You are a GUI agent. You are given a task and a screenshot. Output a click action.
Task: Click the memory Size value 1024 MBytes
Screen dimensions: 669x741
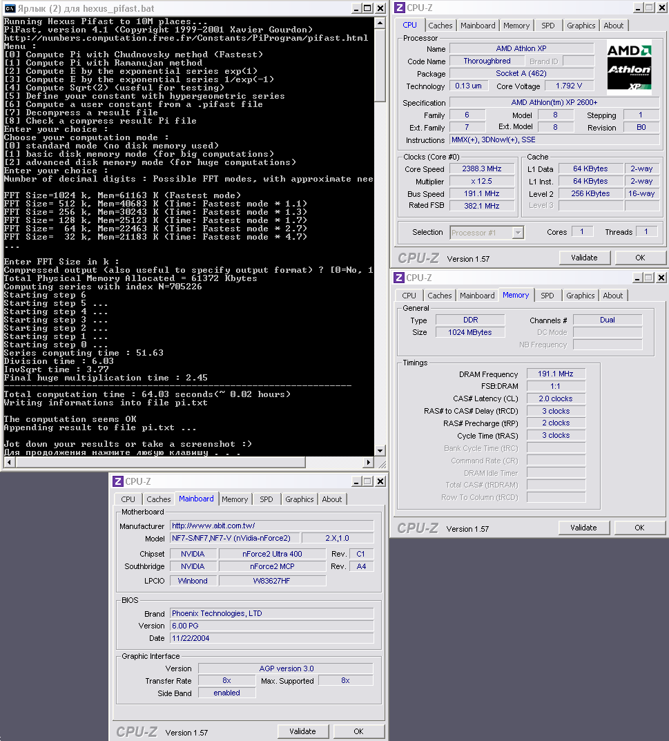pos(469,332)
